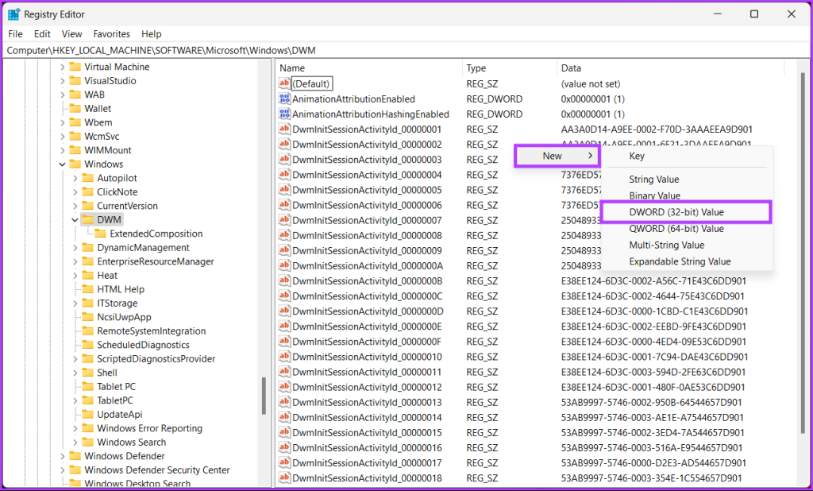
Task: Choose DWORD (32-bit) Value from submenu
Action: [x=676, y=212]
